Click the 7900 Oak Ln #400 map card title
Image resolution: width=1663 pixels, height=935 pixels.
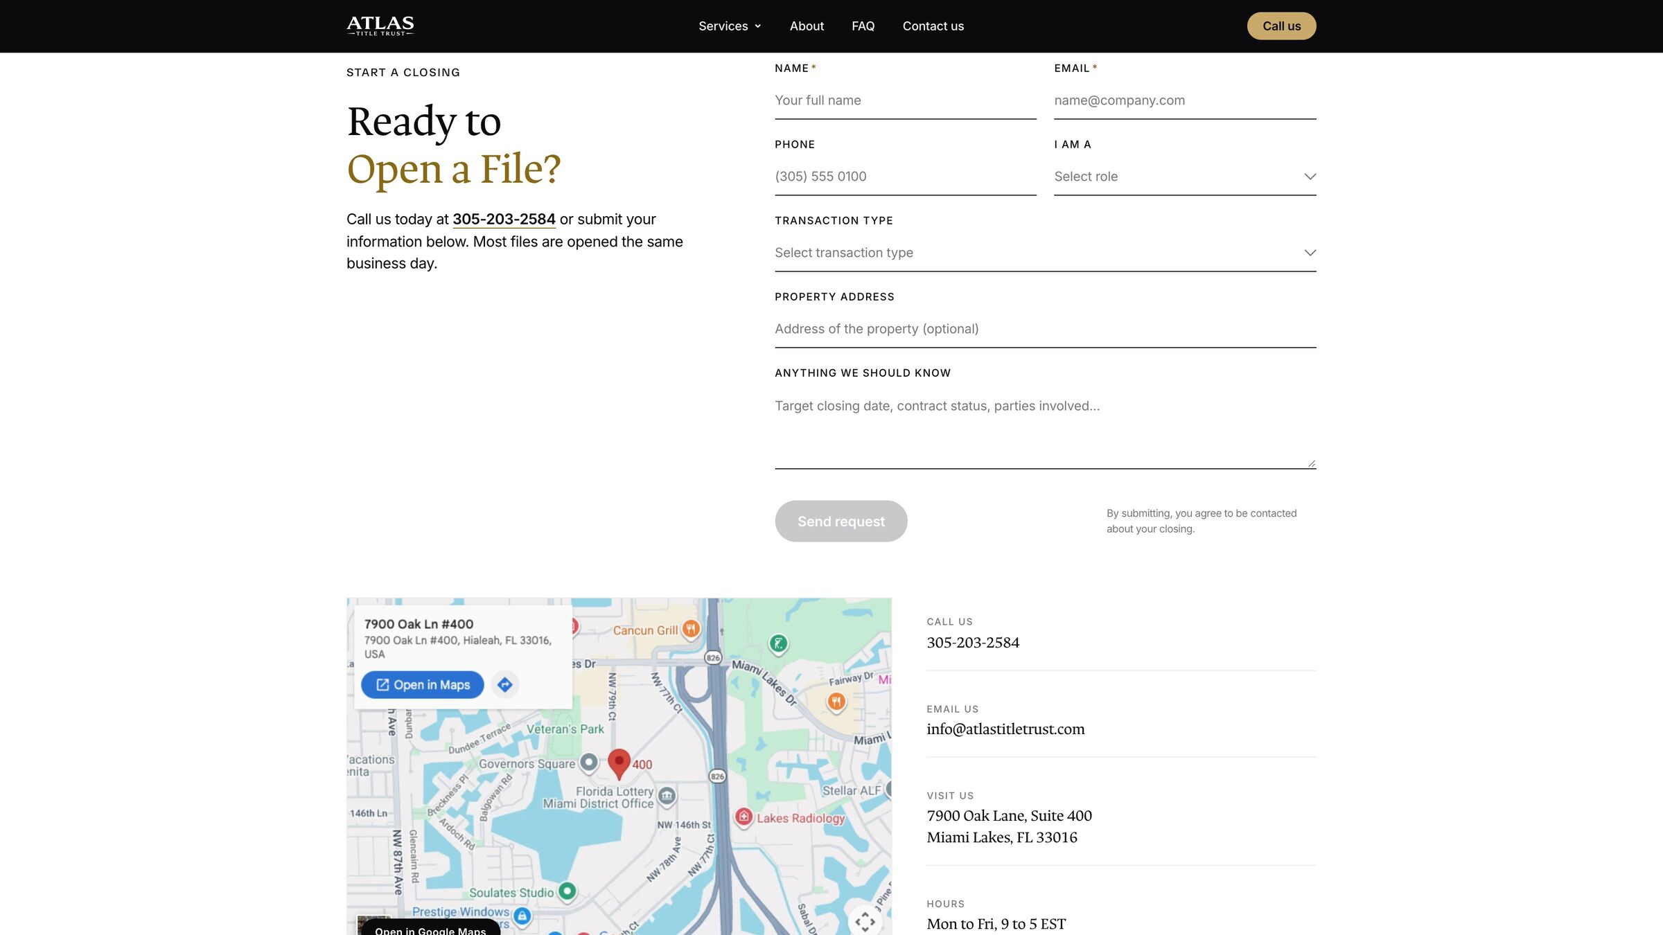[x=419, y=624]
